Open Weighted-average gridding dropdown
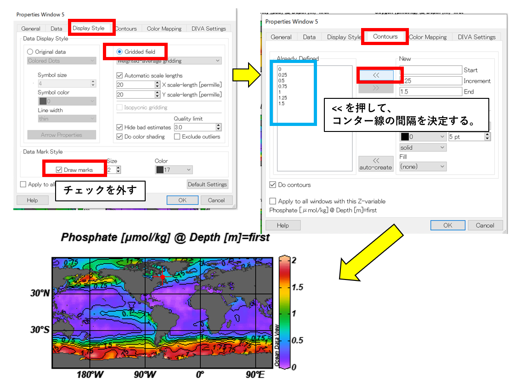The width and height of the screenshot is (515, 382). click(169, 61)
